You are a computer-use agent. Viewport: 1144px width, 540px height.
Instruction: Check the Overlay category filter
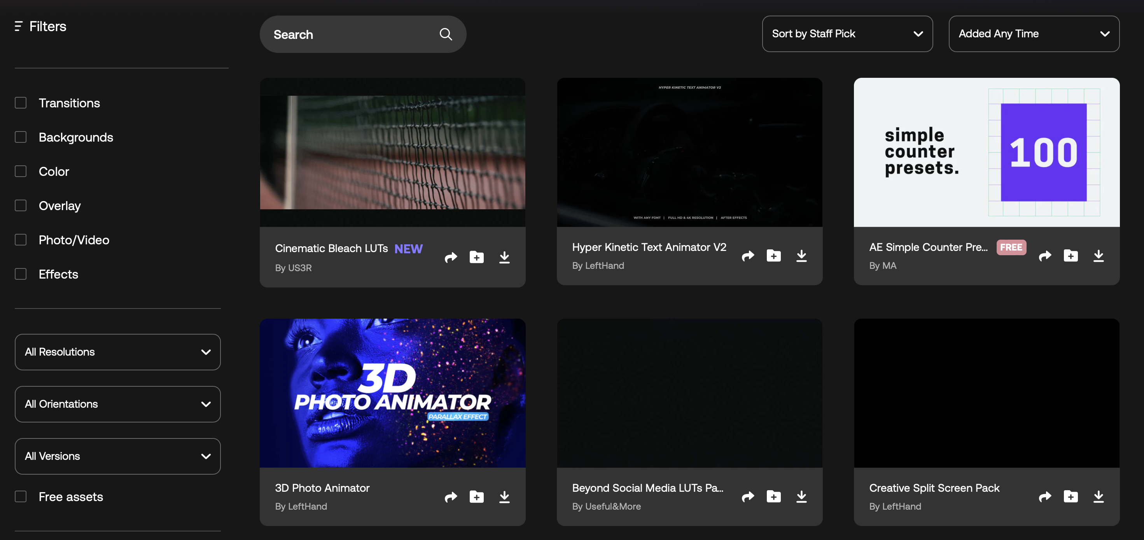[x=21, y=206]
